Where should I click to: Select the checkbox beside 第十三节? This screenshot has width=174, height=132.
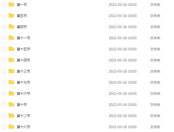4,71
